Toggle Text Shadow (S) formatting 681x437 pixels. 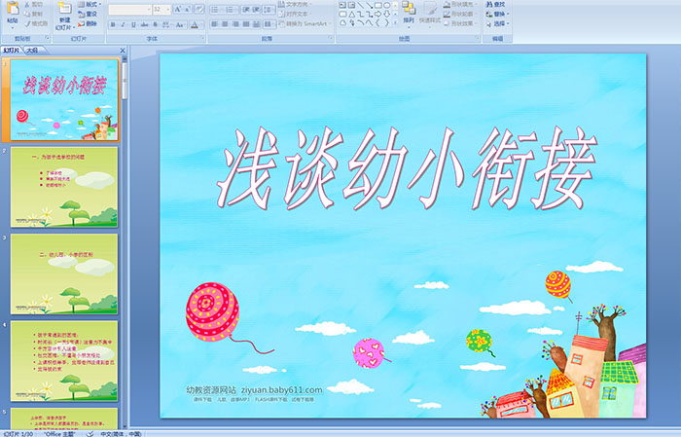point(156,24)
